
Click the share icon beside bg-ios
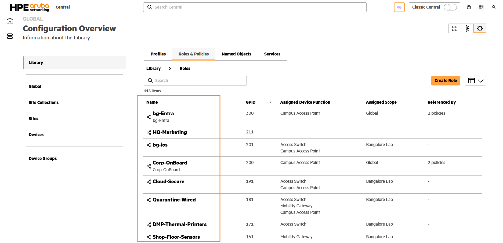149,145
